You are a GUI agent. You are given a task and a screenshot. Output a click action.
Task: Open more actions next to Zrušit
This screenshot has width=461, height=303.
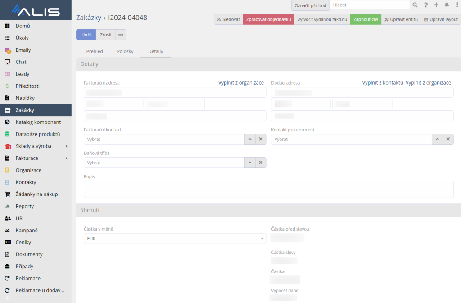(x=121, y=35)
